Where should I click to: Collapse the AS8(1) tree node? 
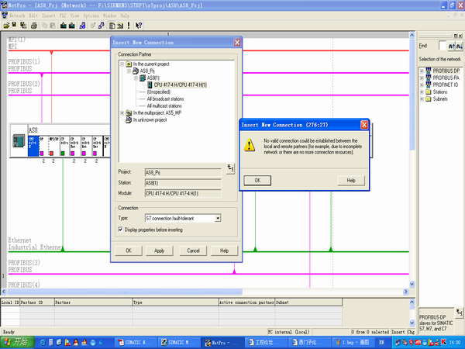click(x=136, y=78)
